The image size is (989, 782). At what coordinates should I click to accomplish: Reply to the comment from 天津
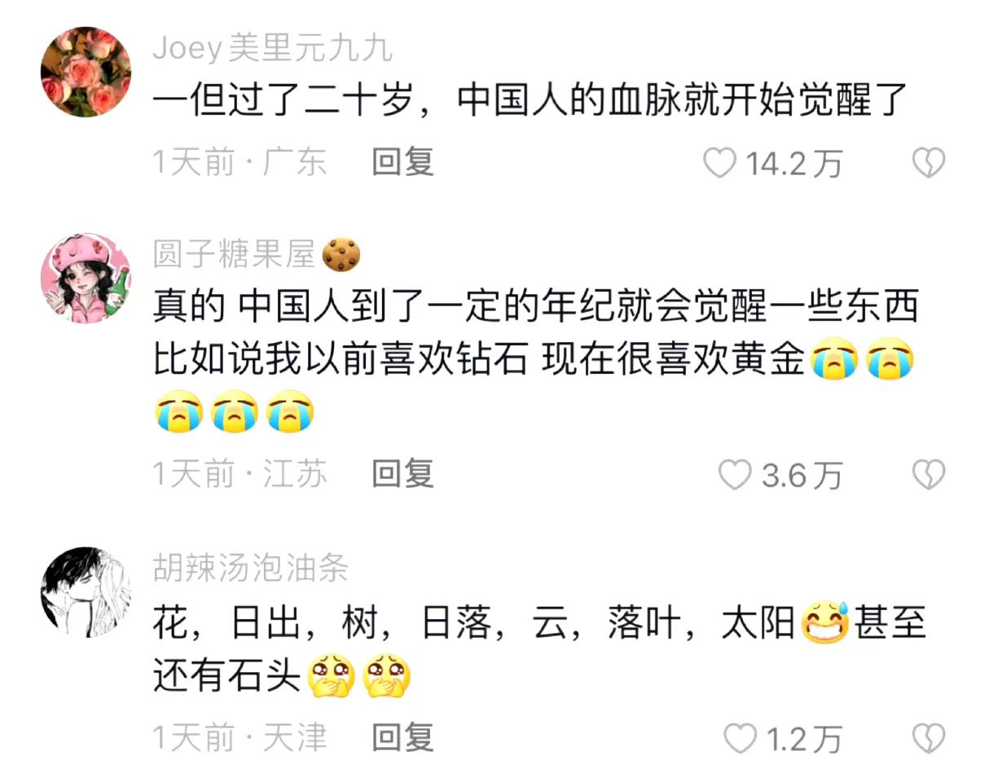click(402, 737)
